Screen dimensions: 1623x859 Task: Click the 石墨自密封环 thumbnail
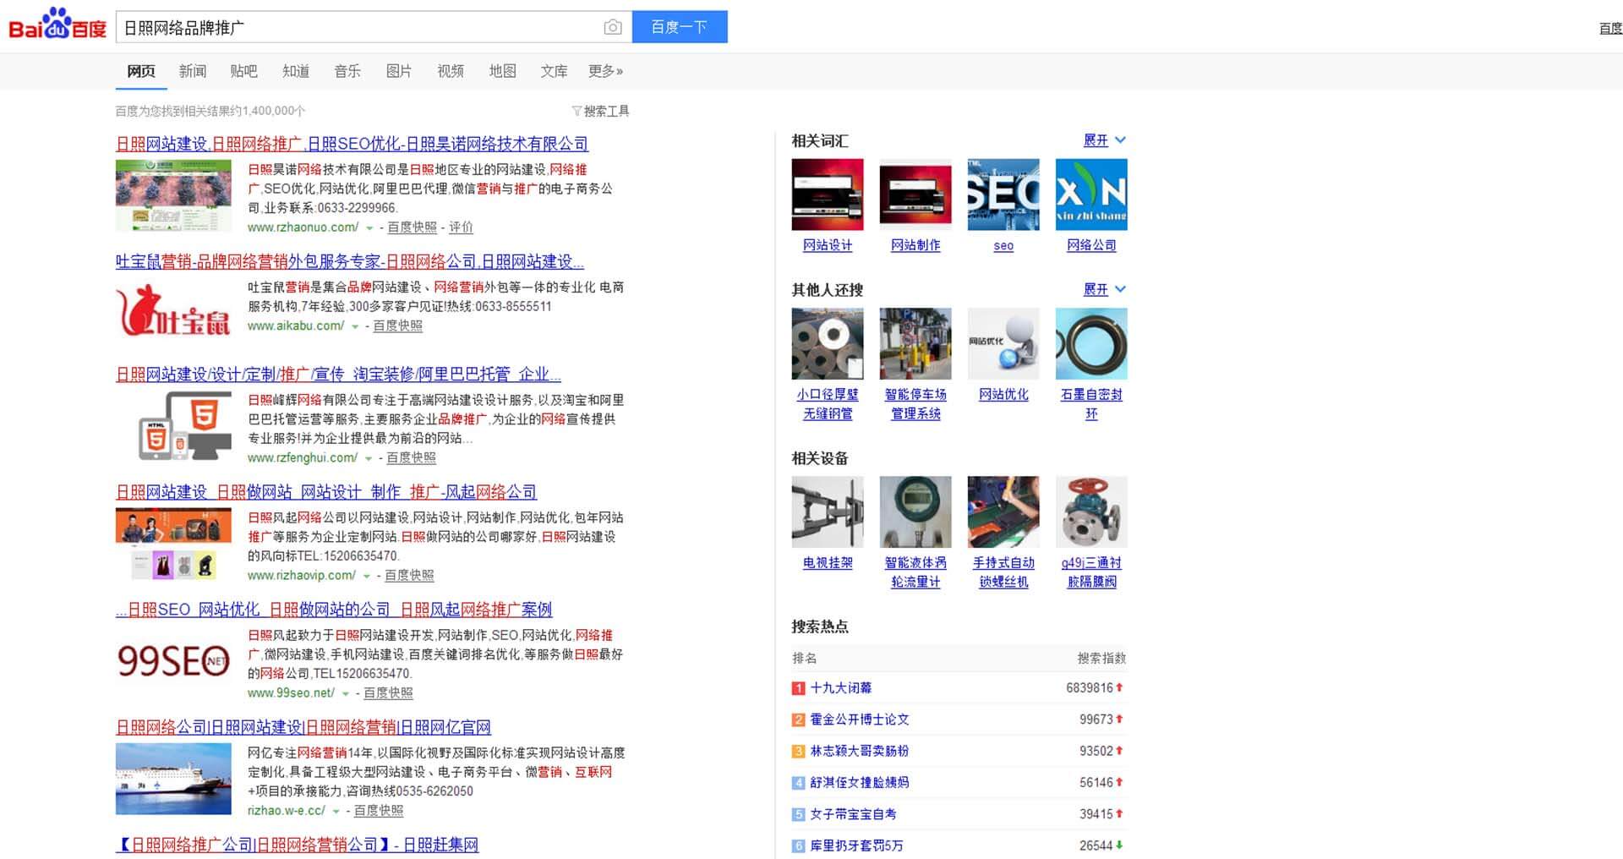point(1091,343)
